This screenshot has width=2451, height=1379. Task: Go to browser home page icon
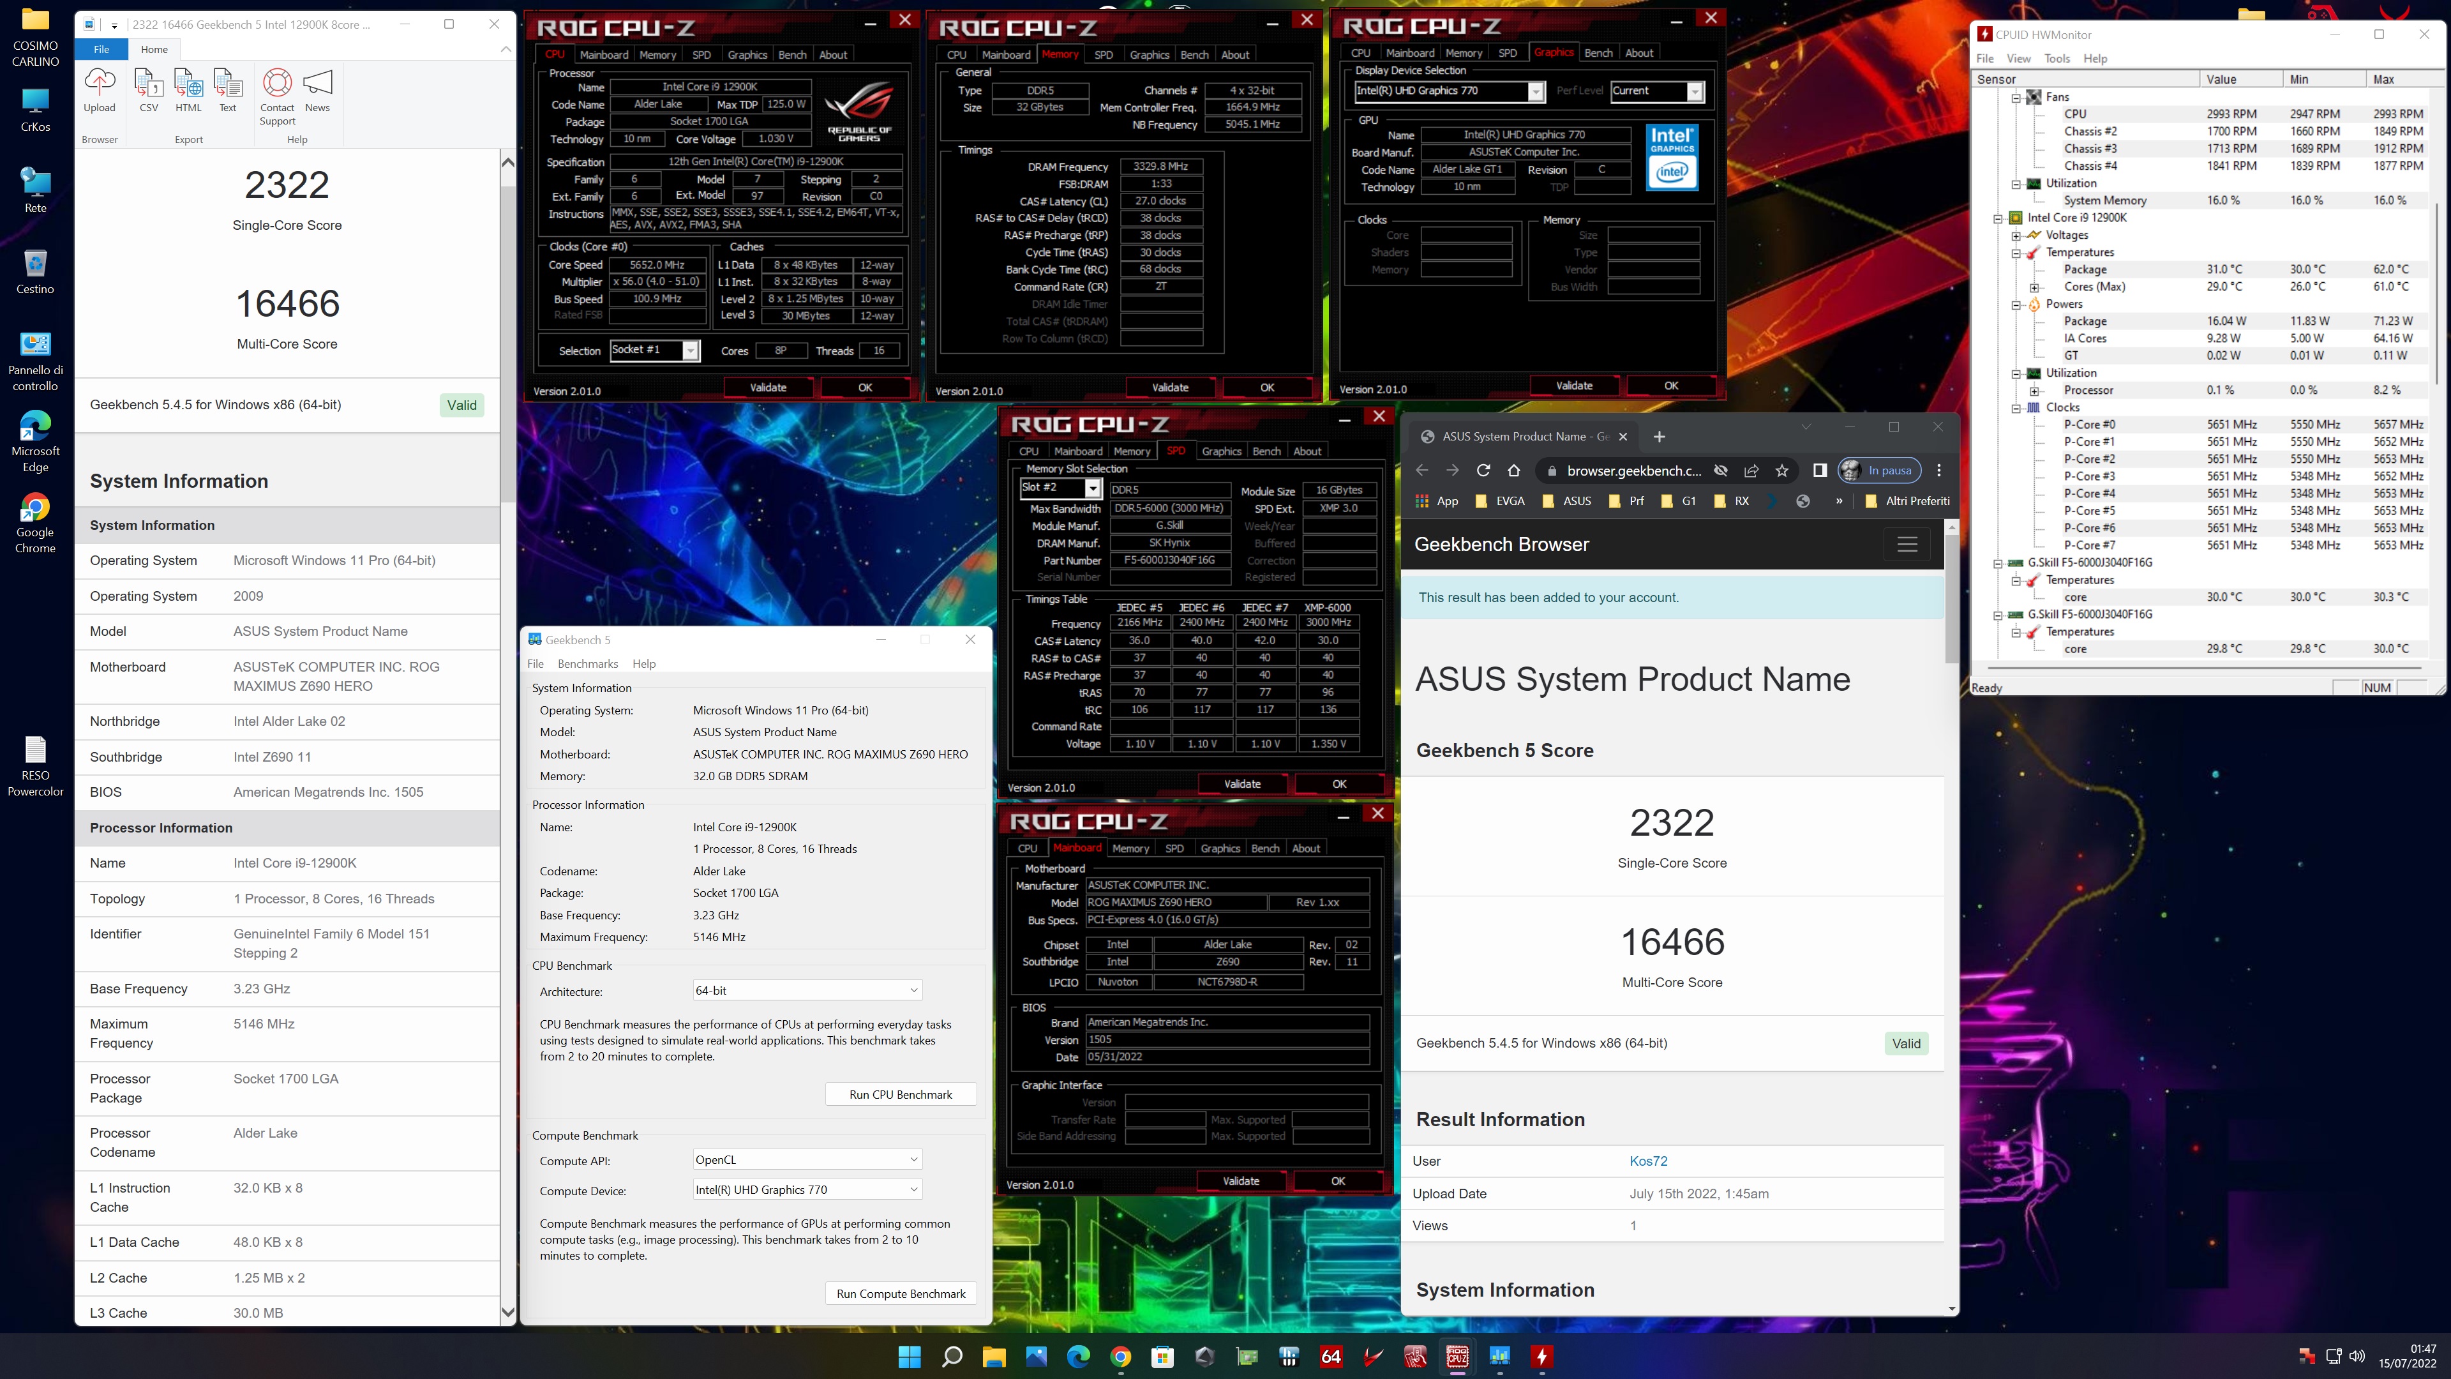(1514, 470)
